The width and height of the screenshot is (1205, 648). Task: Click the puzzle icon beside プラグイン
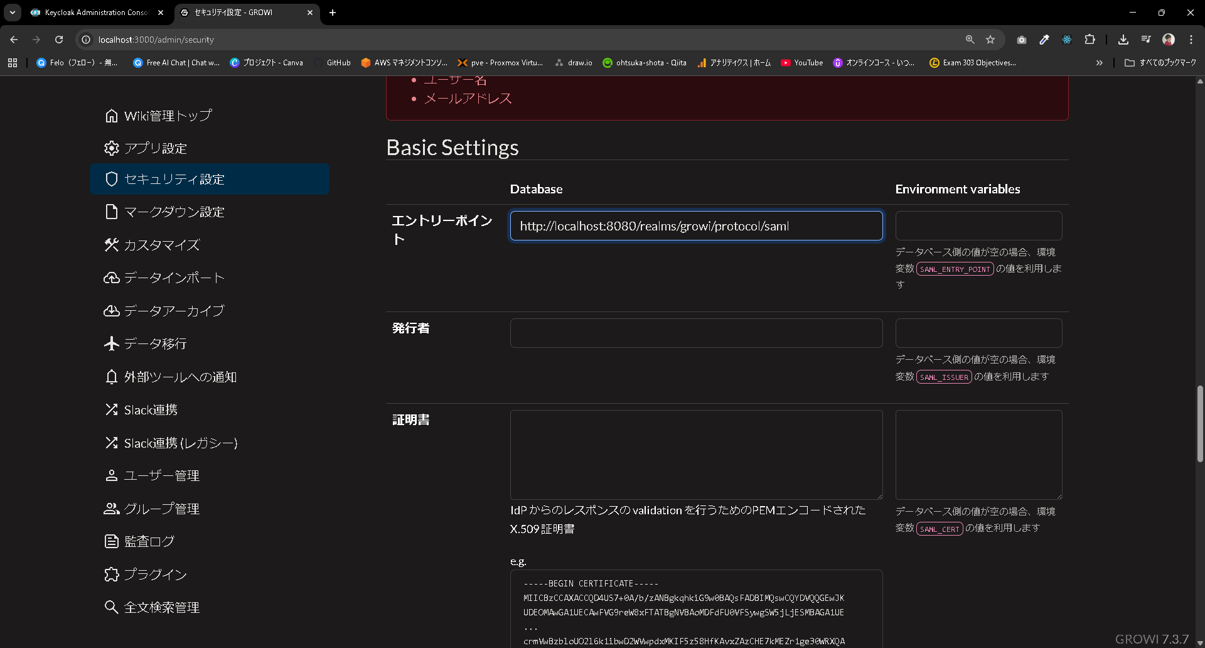pyautogui.click(x=111, y=575)
